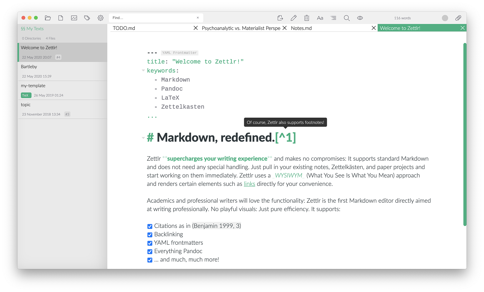Open the Aa formatting menu
This screenshot has width=484, height=292.
[320, 18]
